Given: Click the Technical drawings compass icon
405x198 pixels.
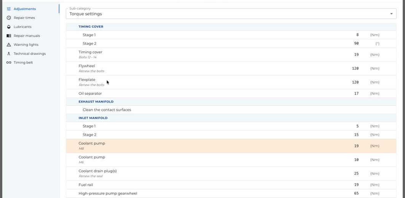Looking at the screenshot, I should tap(9, 54).
